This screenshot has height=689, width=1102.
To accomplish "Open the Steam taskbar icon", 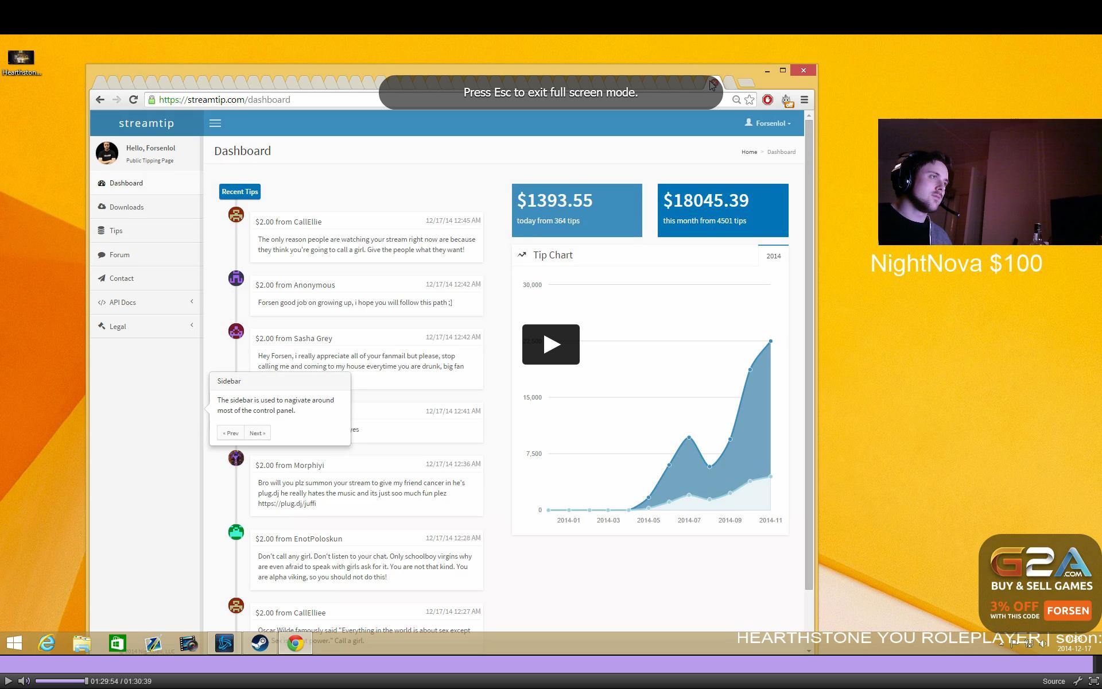I will 260,643.
